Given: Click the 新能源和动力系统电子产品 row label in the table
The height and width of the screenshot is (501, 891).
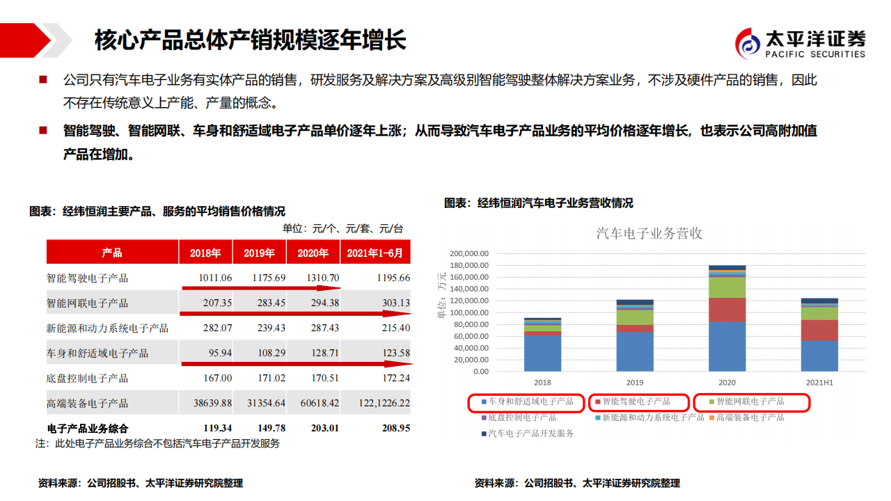Looking at the screenshot, I should [x=107, y=328].
